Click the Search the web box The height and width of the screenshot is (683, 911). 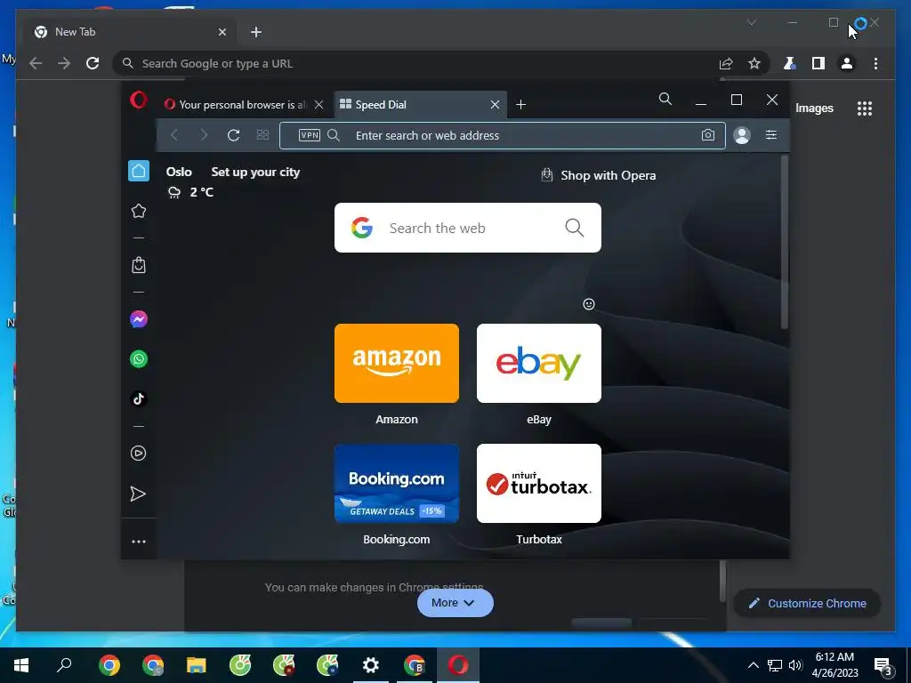[468, 228]
